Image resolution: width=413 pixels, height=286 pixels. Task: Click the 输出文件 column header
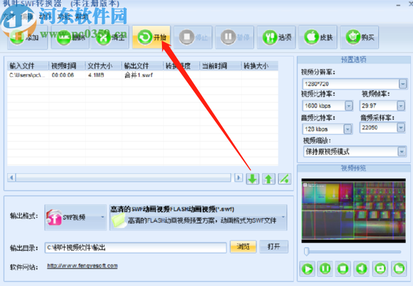142,66
